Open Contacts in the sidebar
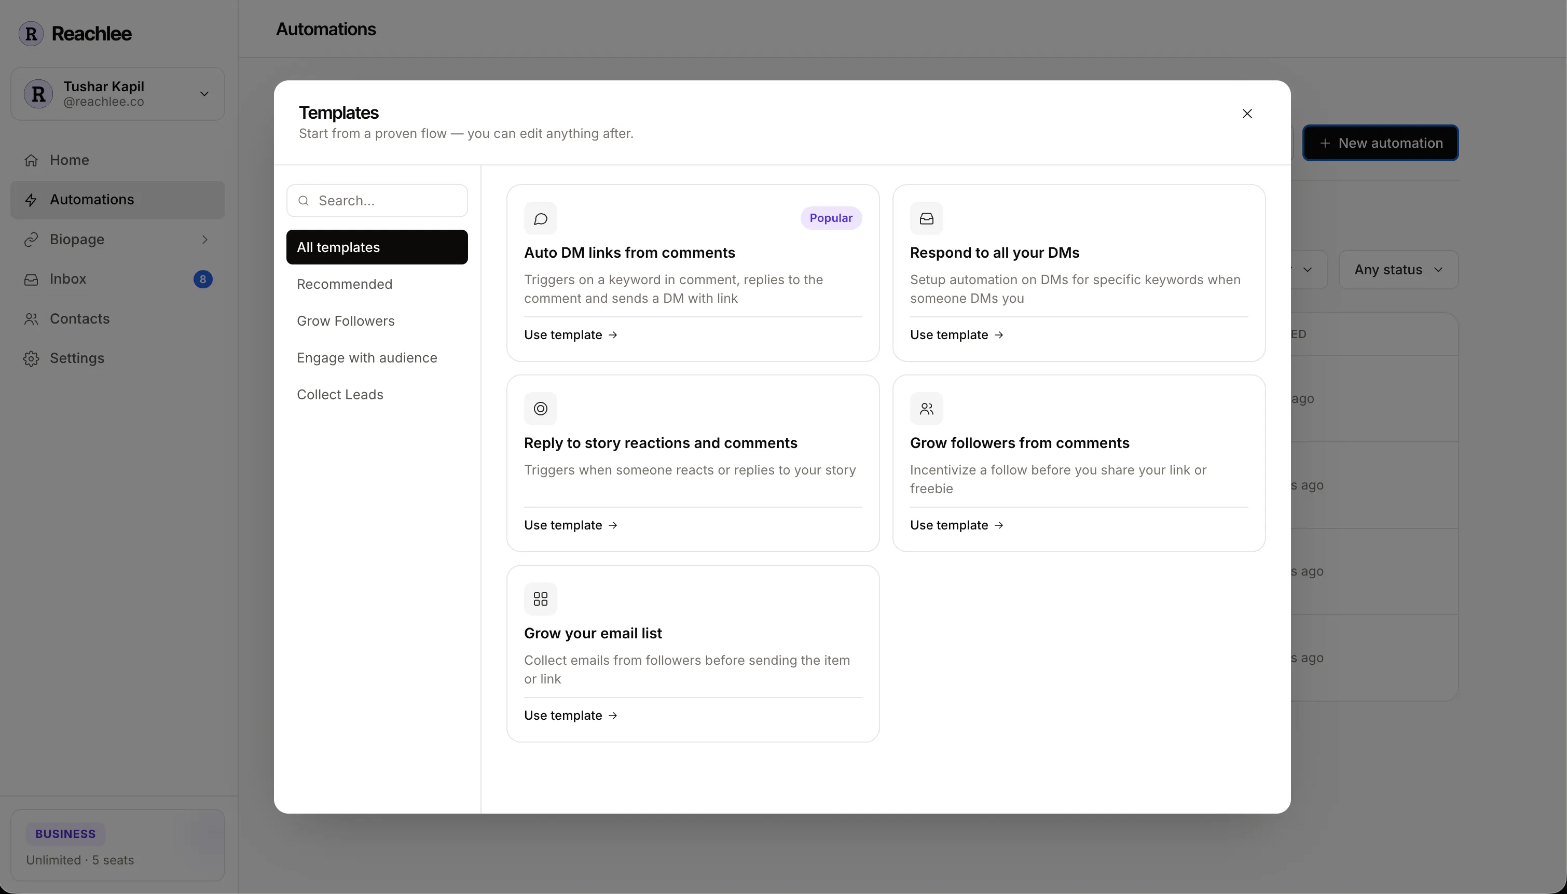This screenshot has width=1567, height=894. click(117, 319)
